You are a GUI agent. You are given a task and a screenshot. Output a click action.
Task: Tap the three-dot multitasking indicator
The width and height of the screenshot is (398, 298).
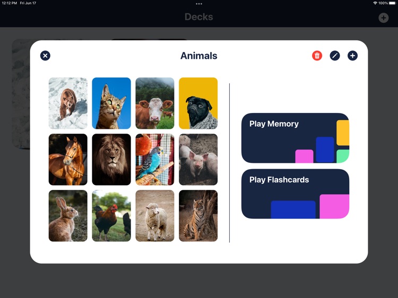(x=199, y=4)
